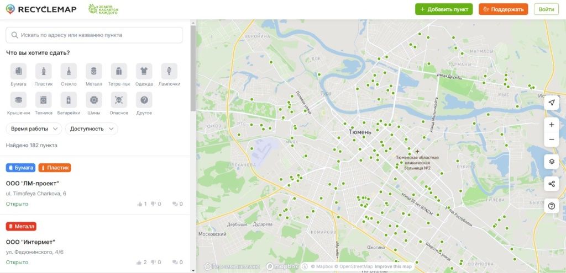Click the map geolocation arrow icon

pos(551,103)
